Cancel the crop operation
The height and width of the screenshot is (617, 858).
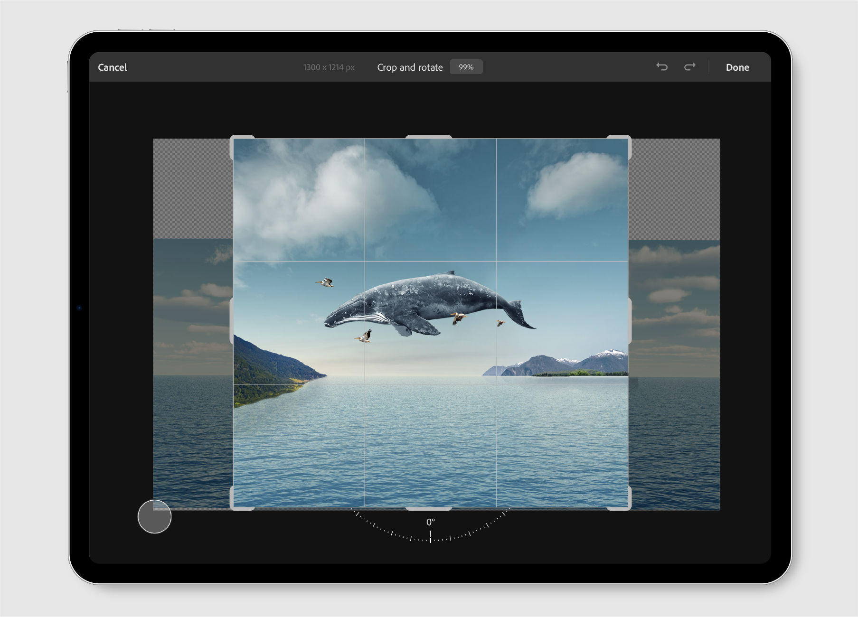113,67
